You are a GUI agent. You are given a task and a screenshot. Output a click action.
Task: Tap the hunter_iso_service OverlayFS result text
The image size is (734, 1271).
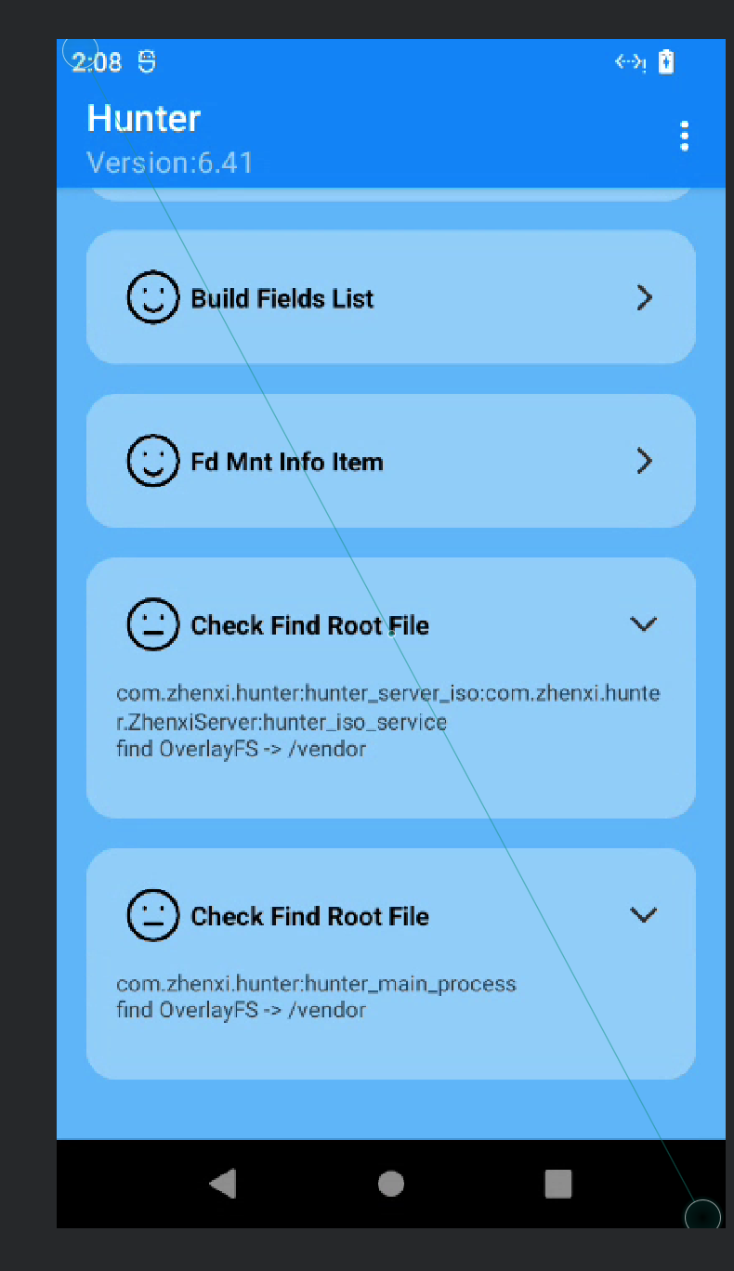[242, 748]
